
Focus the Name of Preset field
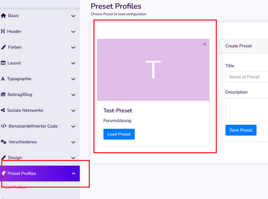click(247, 77)
